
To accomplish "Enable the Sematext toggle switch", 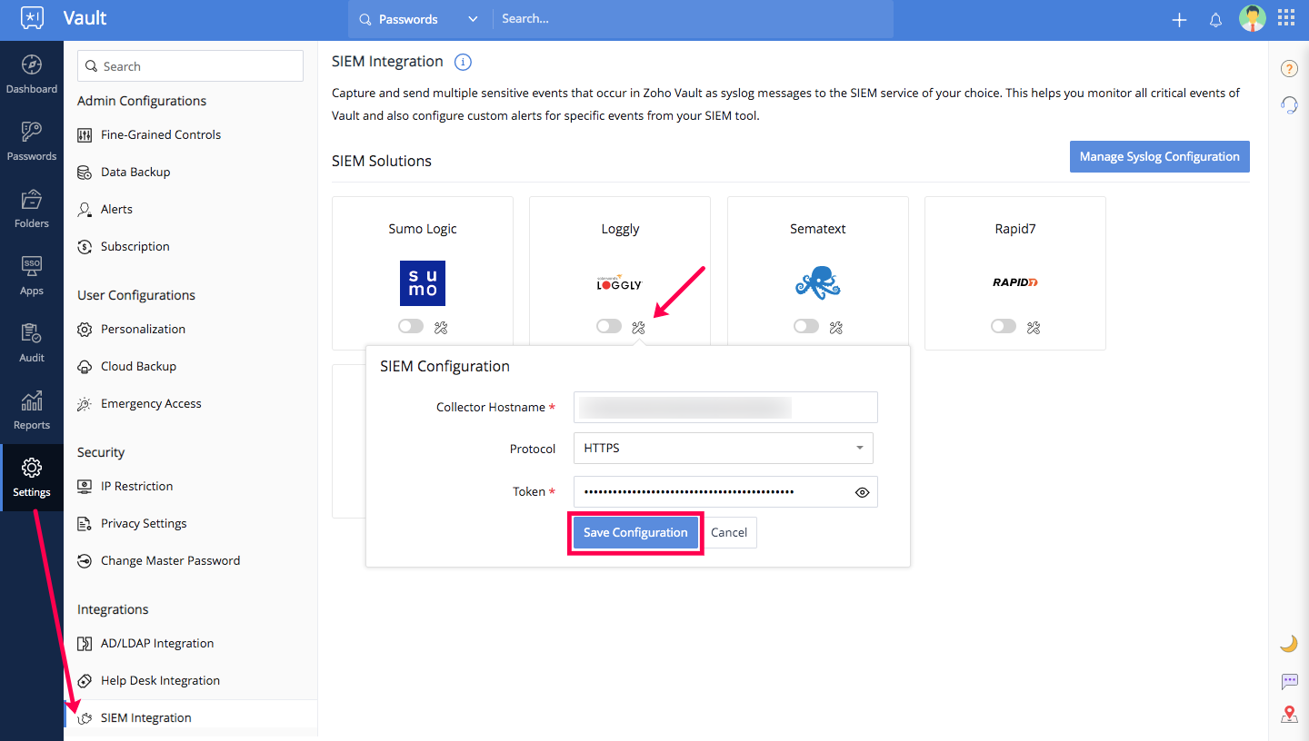I will pos(806,327).
